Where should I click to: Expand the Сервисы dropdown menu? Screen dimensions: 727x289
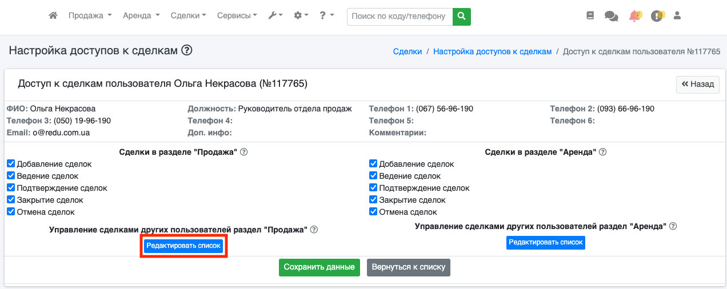[x=237, y=16]
